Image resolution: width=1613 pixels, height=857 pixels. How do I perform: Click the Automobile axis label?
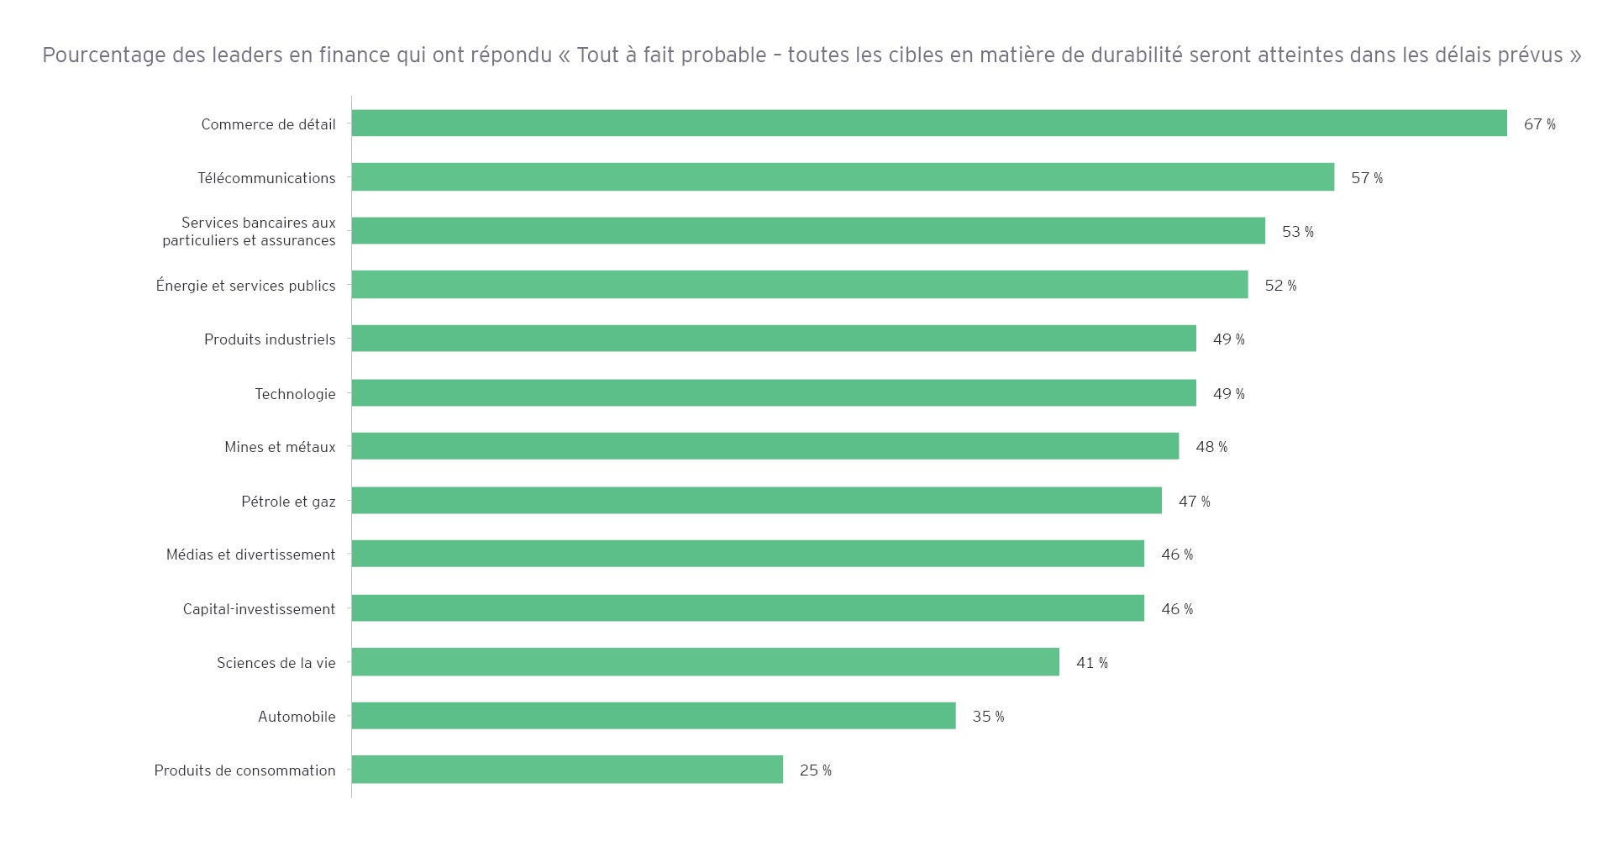[297, 717]
